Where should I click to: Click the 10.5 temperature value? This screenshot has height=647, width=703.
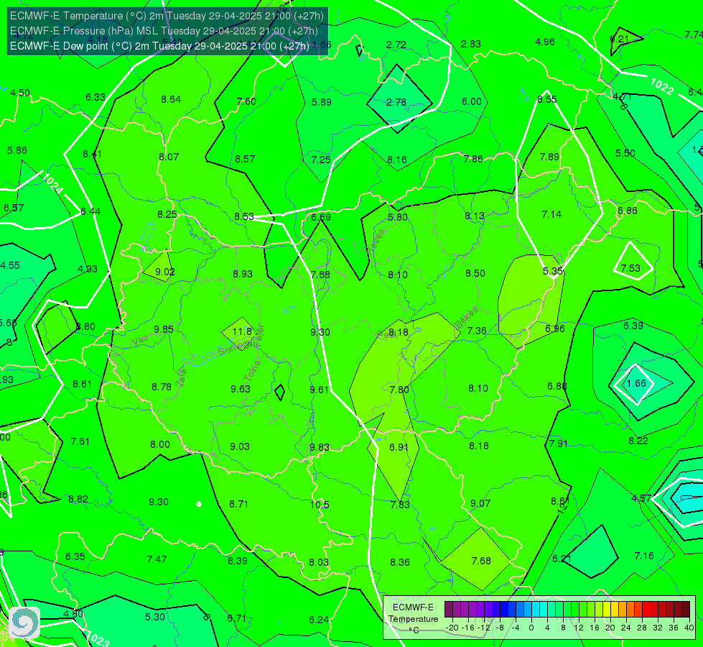(320, 505)
